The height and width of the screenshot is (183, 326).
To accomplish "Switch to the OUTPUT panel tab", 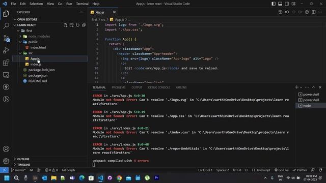I will [137, 87].
